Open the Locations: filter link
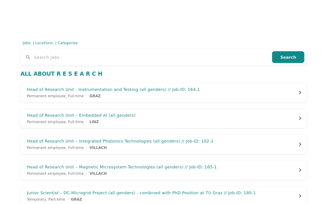Image resolution: width=327 pixels, height=204 pixels. coord(45,43)
